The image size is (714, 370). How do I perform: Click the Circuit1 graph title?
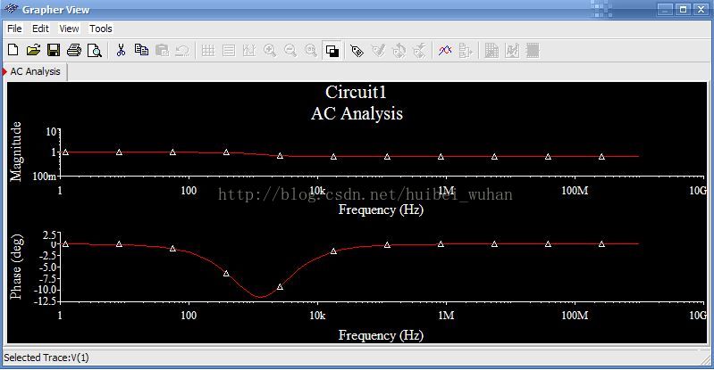pos(356,92)
